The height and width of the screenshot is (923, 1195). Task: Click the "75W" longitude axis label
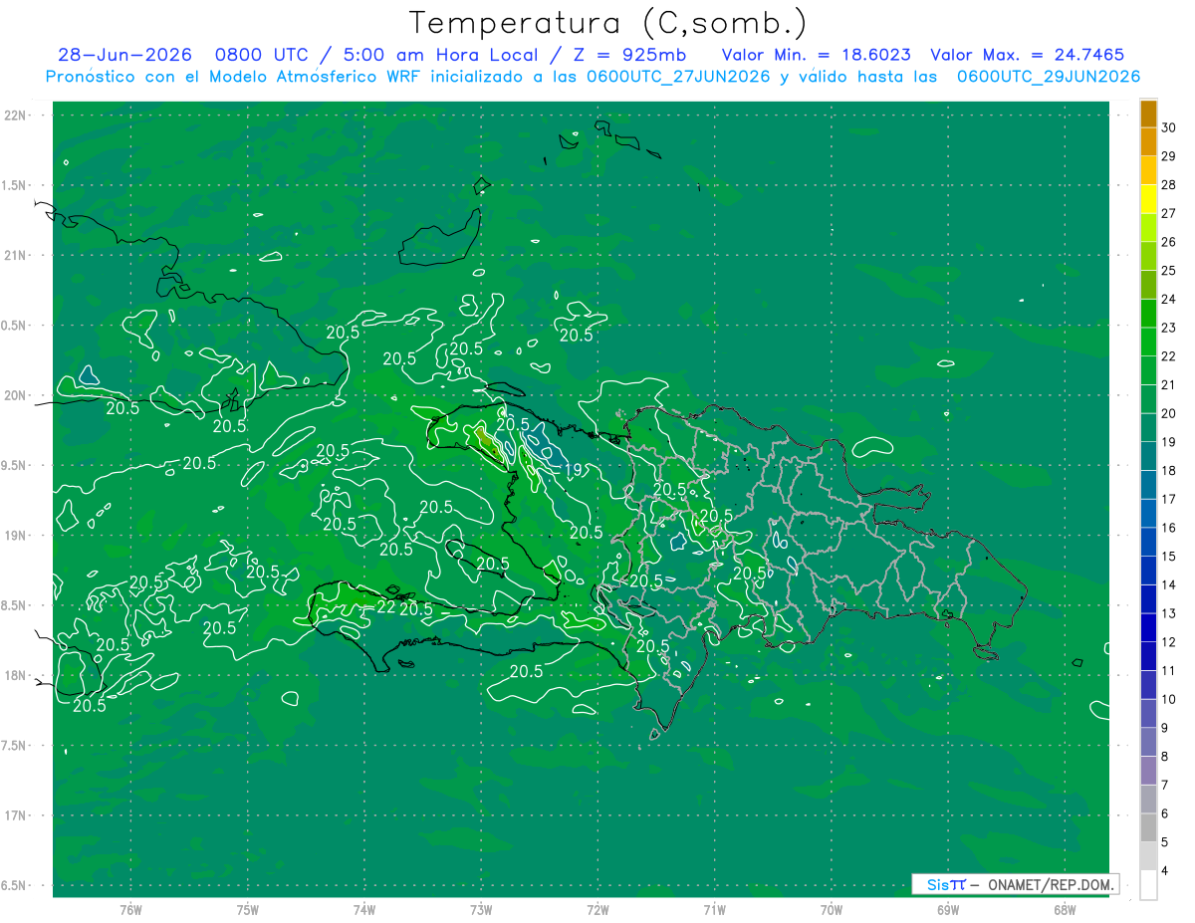pyautogui.click(x=248, y=910)
